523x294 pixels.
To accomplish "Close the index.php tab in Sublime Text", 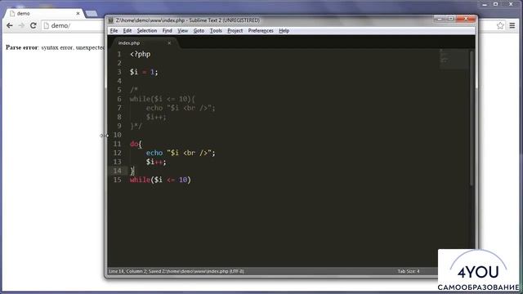I will [x=169, y=43].
